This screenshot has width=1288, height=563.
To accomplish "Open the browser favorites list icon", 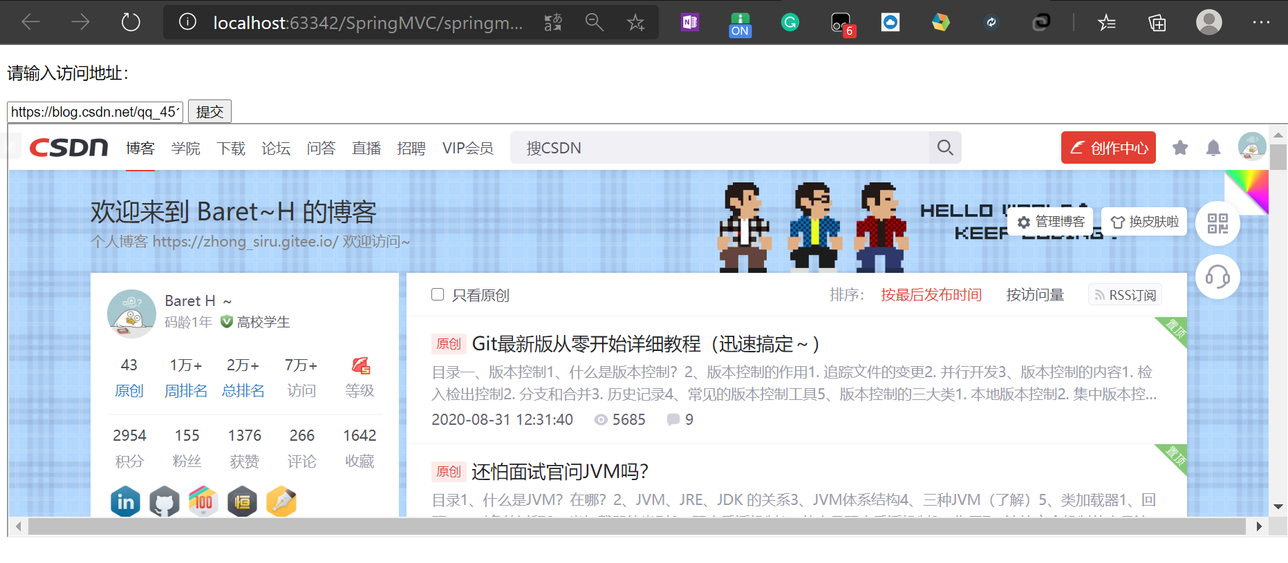I will pyautogui.click(x=1107, y=22).
